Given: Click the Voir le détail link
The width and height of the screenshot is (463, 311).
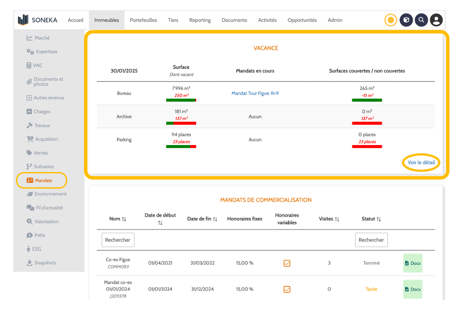Looking at the screenshot, I should coord(421,162).
